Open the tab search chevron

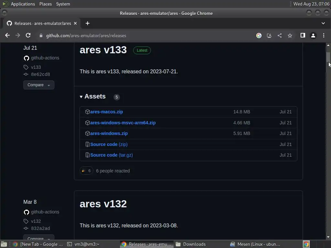pyautogui.click(x=323, y=23)
